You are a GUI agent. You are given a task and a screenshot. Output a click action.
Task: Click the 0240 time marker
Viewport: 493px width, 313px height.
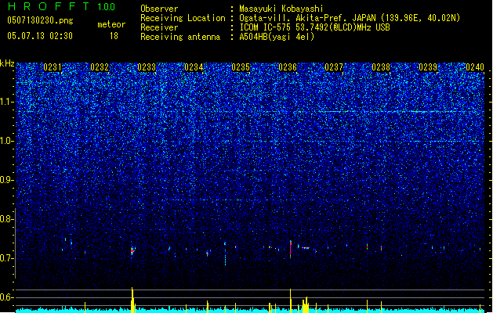tap(475, 67)
